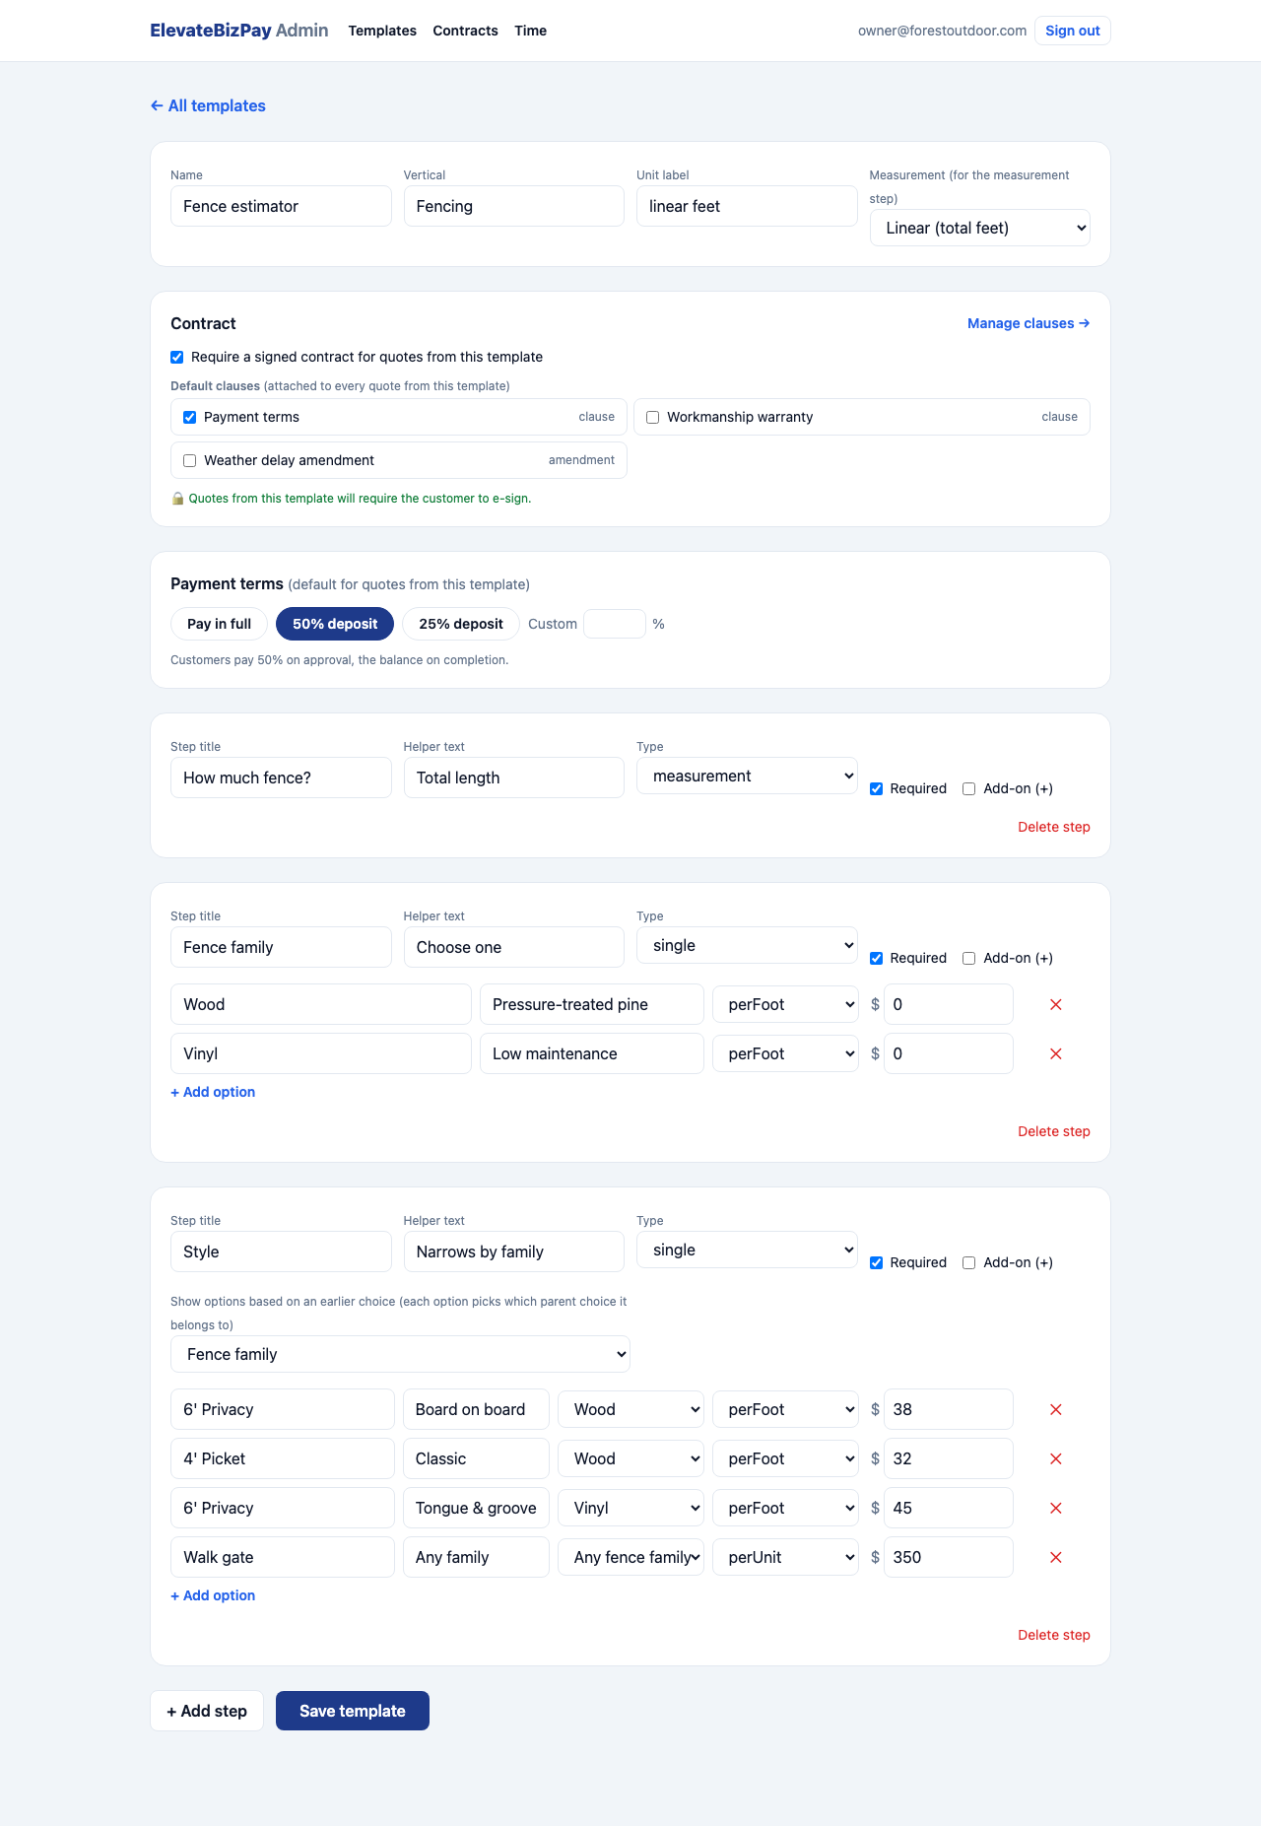Remove the Wood option row
This screenshot has height=1826, width=1261.
(x=1055, y=1004)
